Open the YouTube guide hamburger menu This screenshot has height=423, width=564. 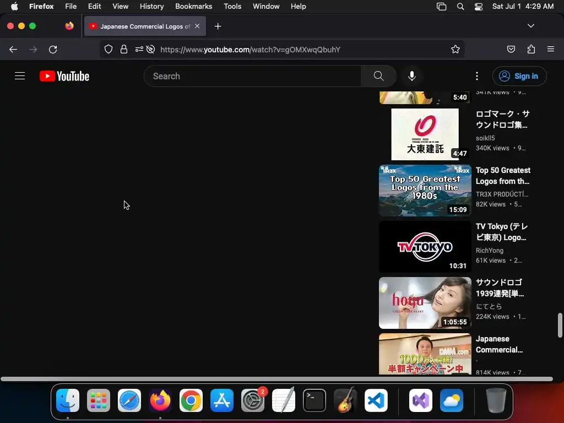click(20, 76)
